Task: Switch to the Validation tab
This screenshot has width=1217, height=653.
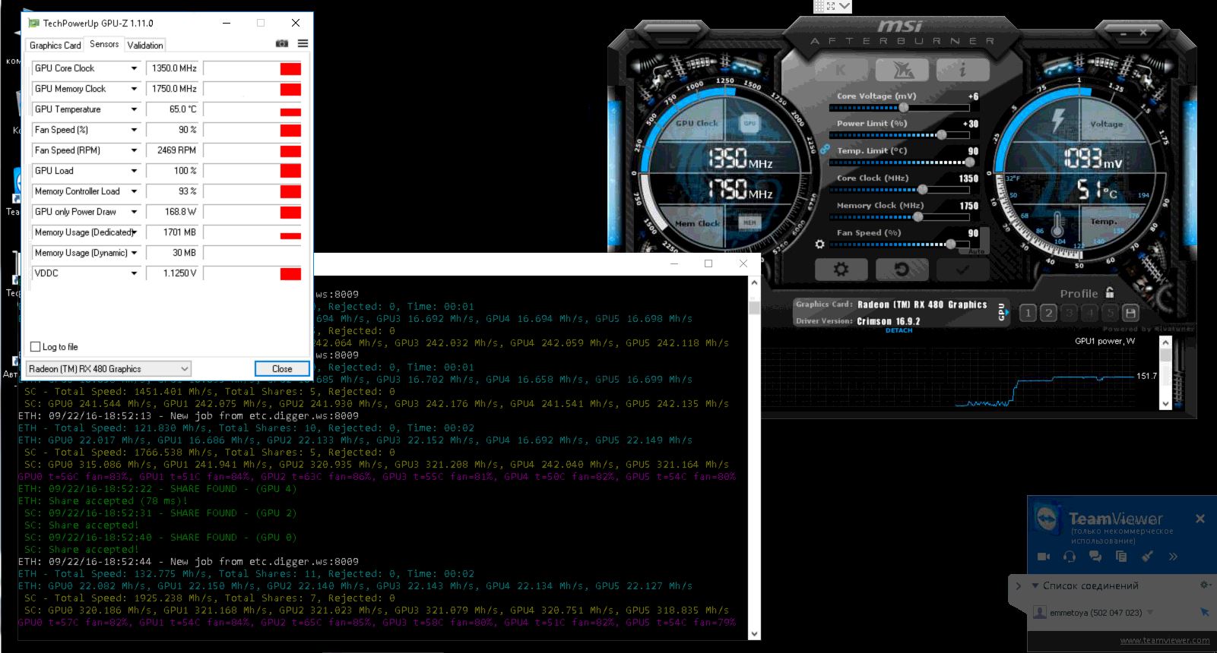Action: pyautogui.click(x=145, y=46)
